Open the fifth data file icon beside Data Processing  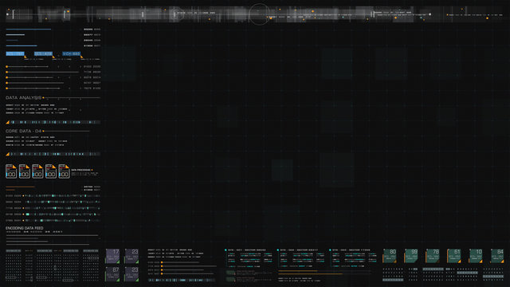tap(64, 171)
